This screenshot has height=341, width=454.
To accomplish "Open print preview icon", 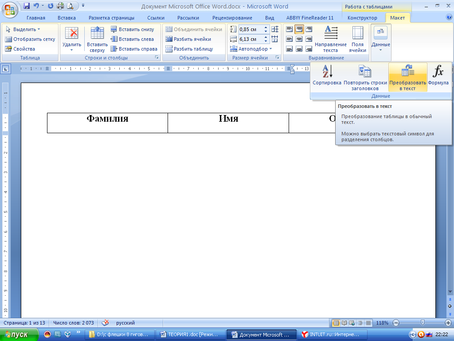I will pos(70,6).
